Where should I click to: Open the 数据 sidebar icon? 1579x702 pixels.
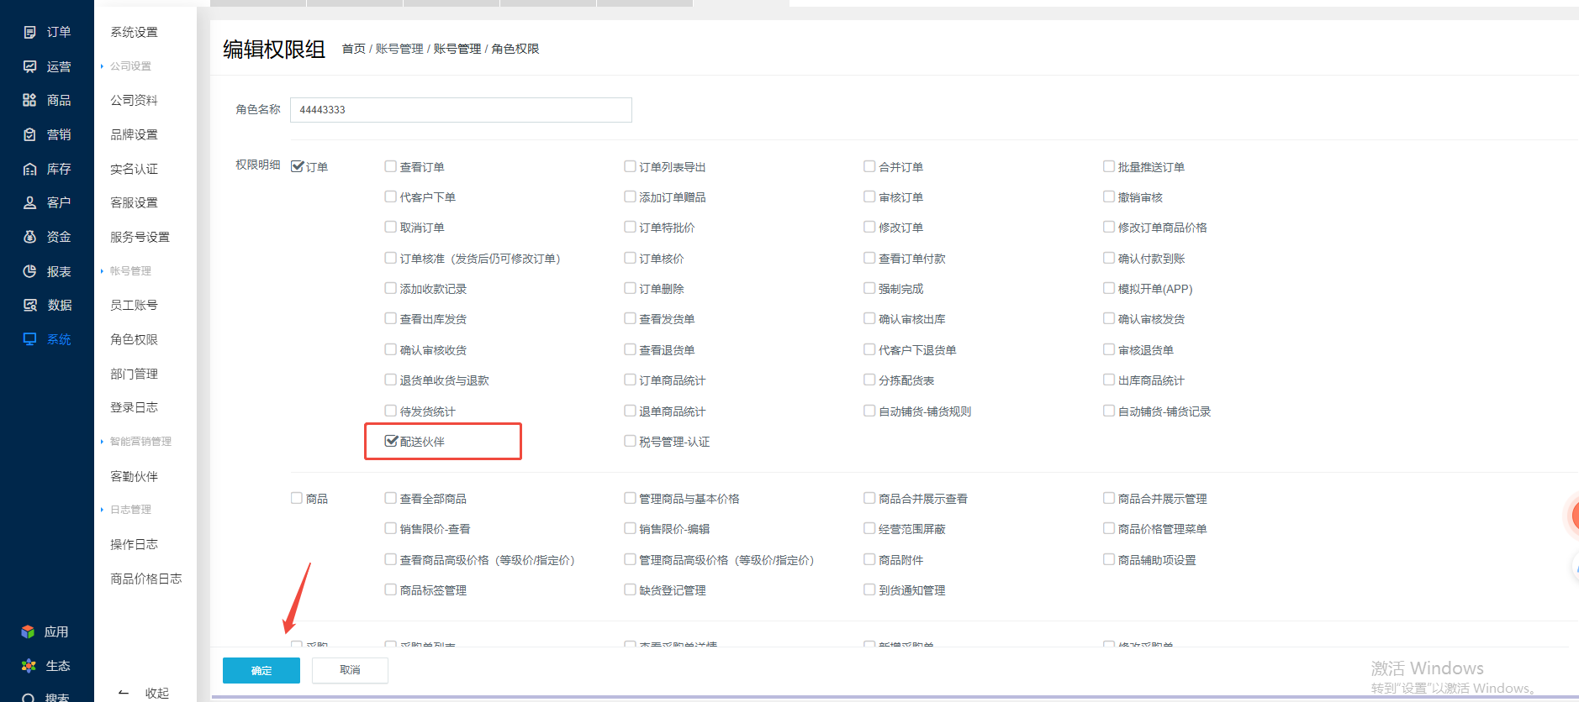[29, 305]
